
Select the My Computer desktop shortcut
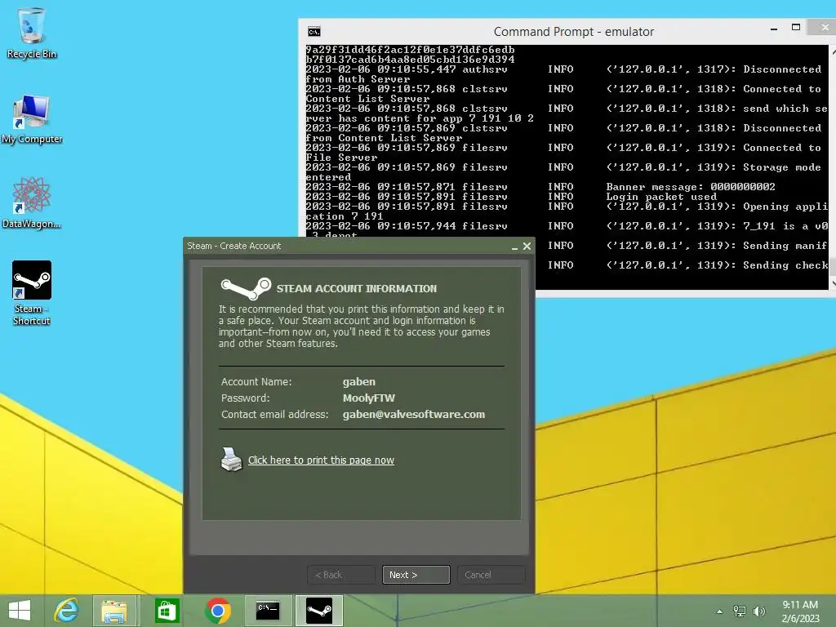[32, 119]
